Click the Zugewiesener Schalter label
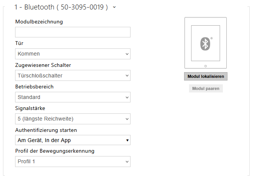 [43, 65]
